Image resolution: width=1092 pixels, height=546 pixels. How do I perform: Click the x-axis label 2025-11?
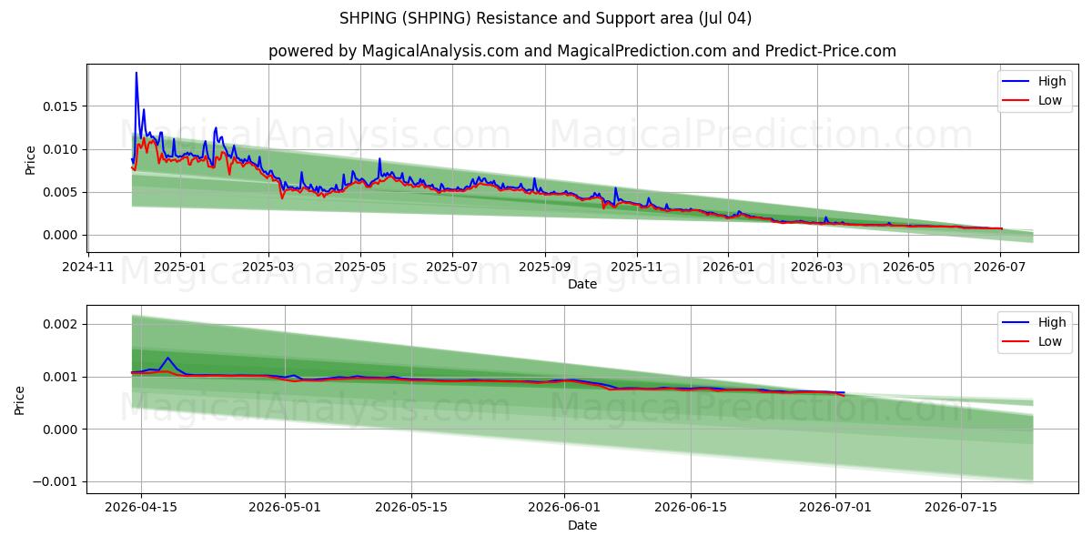[x=637, y=267]
